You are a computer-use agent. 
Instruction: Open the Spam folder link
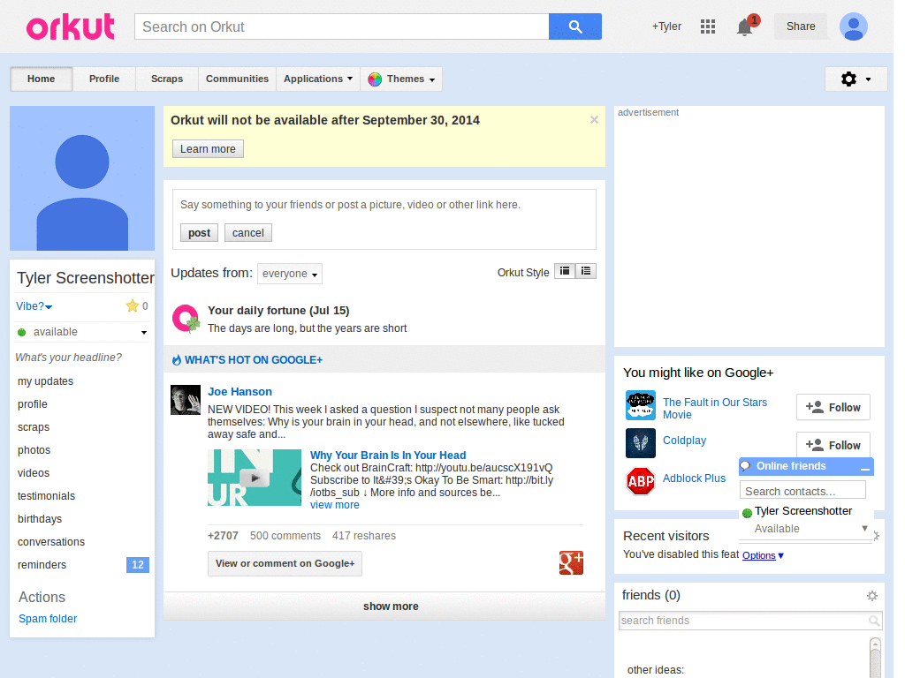coord(48,619)
